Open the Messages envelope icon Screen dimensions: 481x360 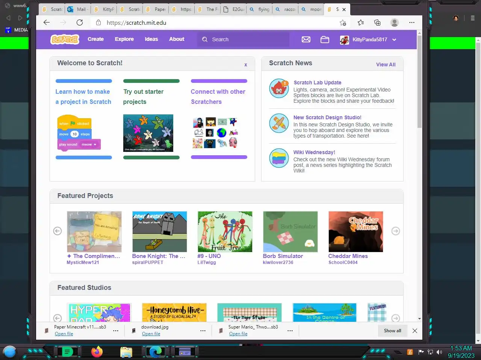coord(306,39)
